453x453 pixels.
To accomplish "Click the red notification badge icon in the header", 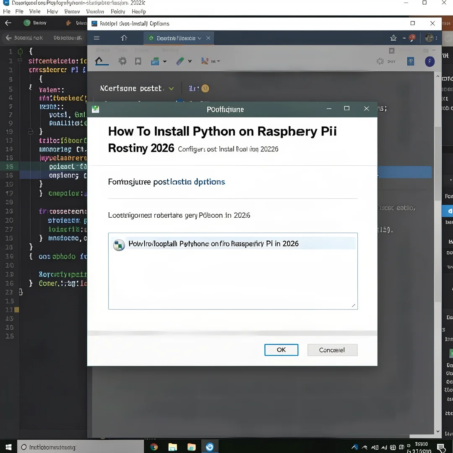I will click(412, 38).
